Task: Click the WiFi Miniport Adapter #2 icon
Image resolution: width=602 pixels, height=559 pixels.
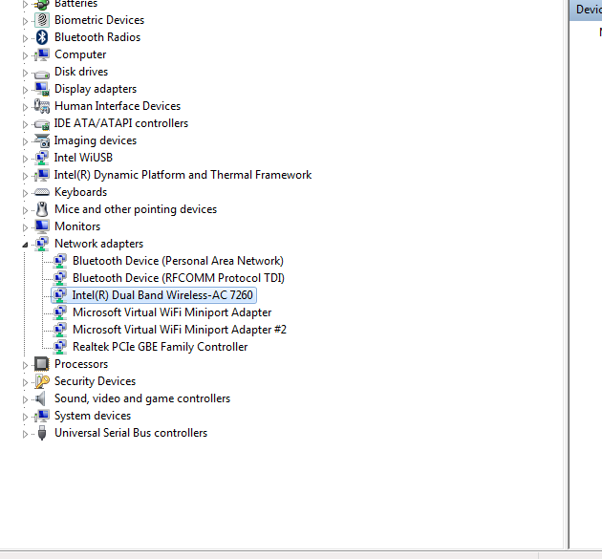Action: [60, 330]
